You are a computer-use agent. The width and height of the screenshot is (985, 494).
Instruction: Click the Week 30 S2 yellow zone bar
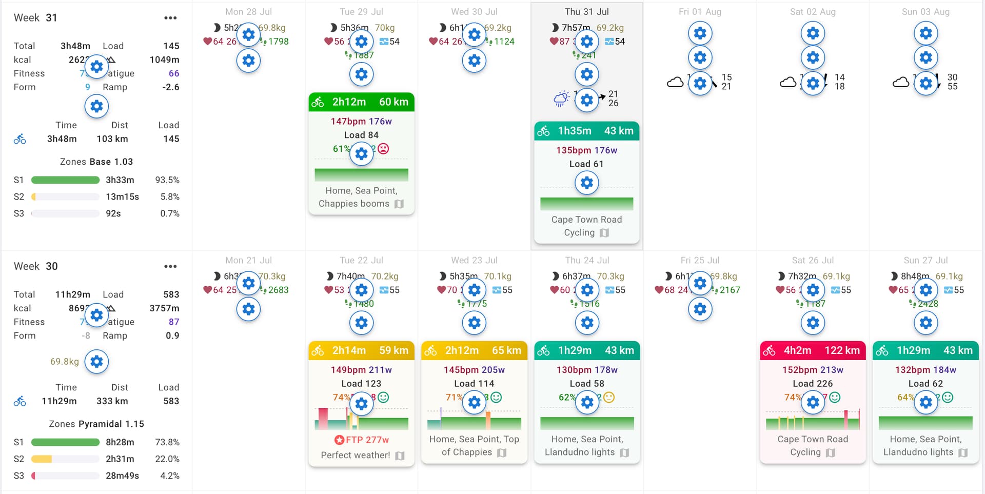click(42, 459)
